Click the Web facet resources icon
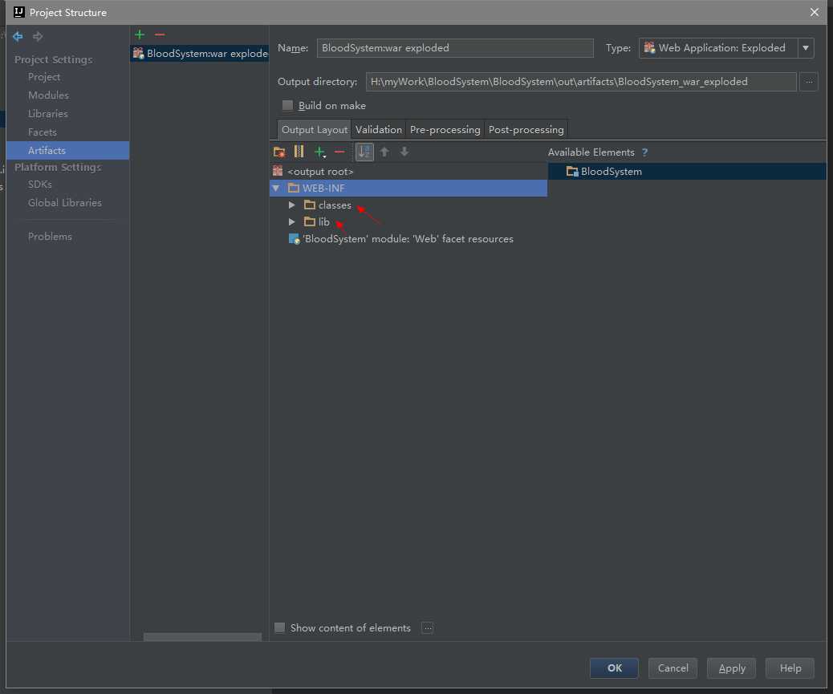833x694 pixels. coord(294,239)
